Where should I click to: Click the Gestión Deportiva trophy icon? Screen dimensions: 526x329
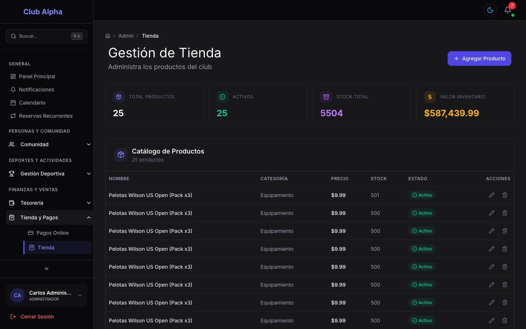[x=12, y=174]
